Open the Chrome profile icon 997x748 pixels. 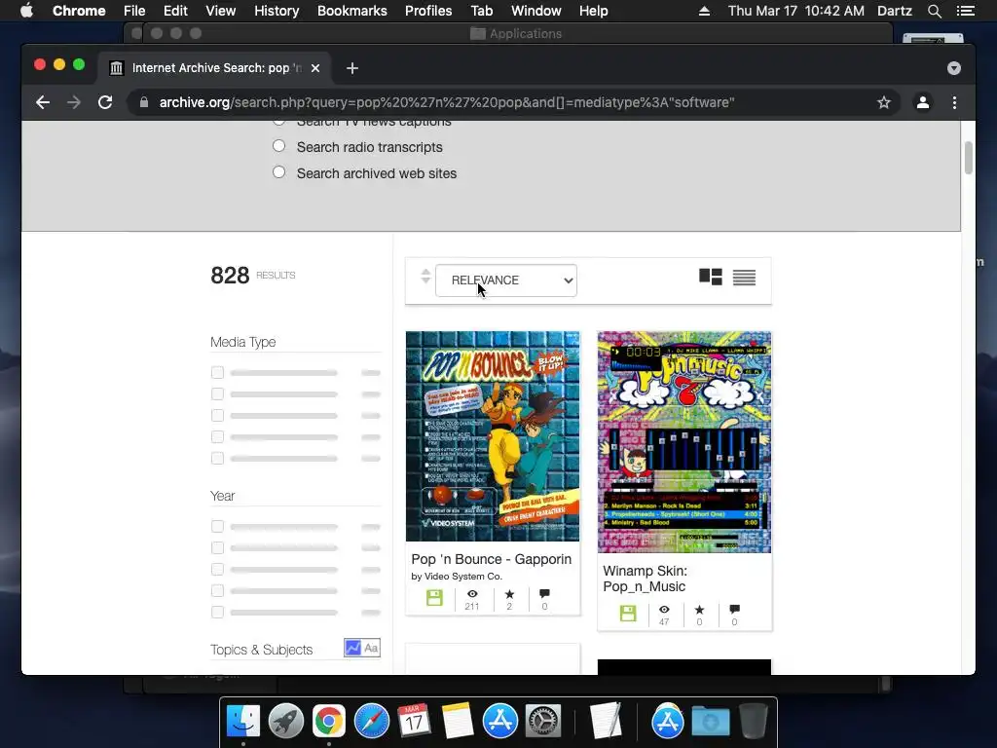923,102
